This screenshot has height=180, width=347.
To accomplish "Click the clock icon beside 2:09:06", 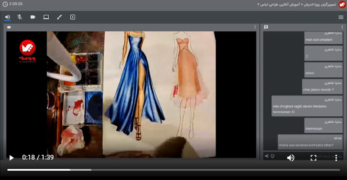I will [x=5, y=4].
